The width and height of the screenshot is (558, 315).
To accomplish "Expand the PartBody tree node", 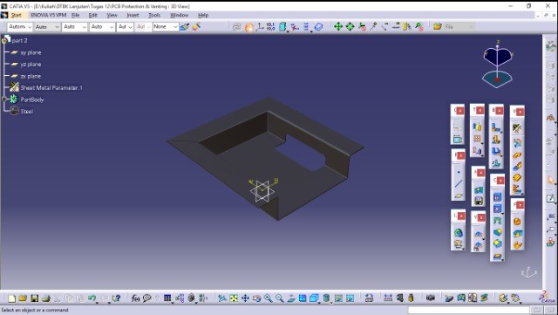I will coord(4,99).
